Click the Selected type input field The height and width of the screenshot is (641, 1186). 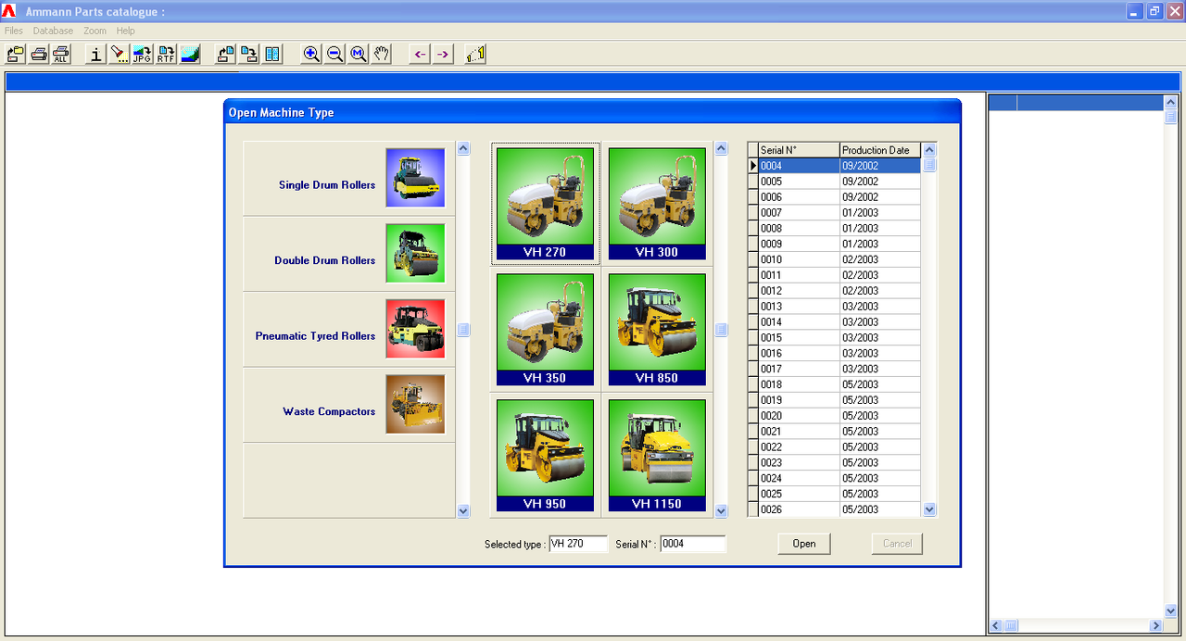(578, 544)
